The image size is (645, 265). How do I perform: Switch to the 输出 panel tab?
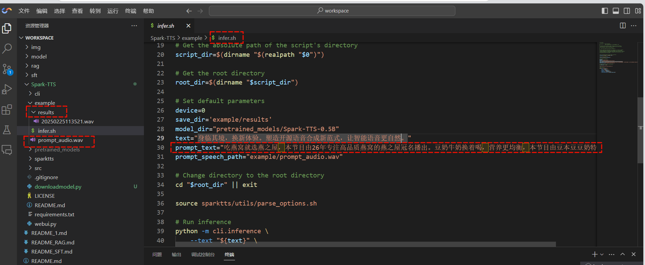pos(176,255)
